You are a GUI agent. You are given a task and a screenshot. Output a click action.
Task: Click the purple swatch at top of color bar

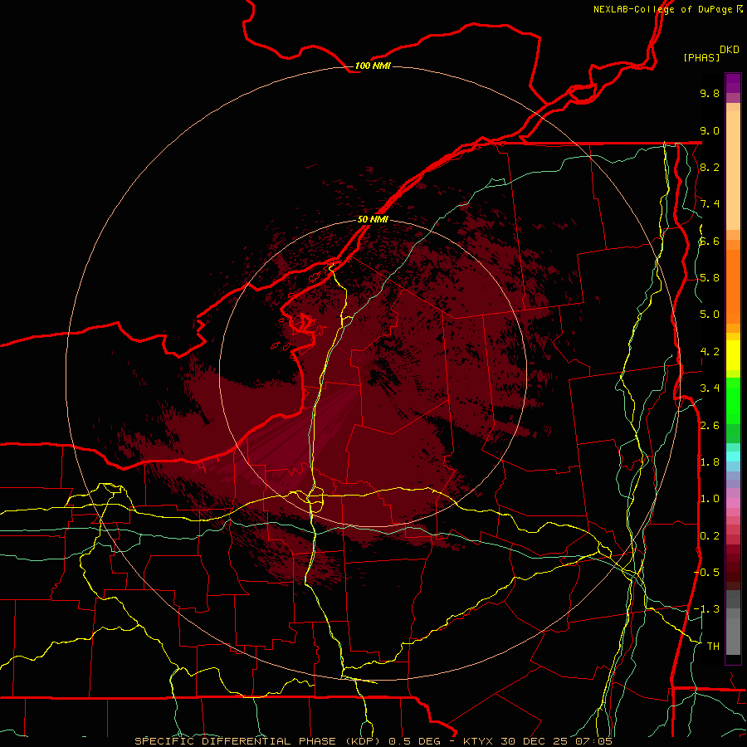pyautogui.click(x=733, y=84)
